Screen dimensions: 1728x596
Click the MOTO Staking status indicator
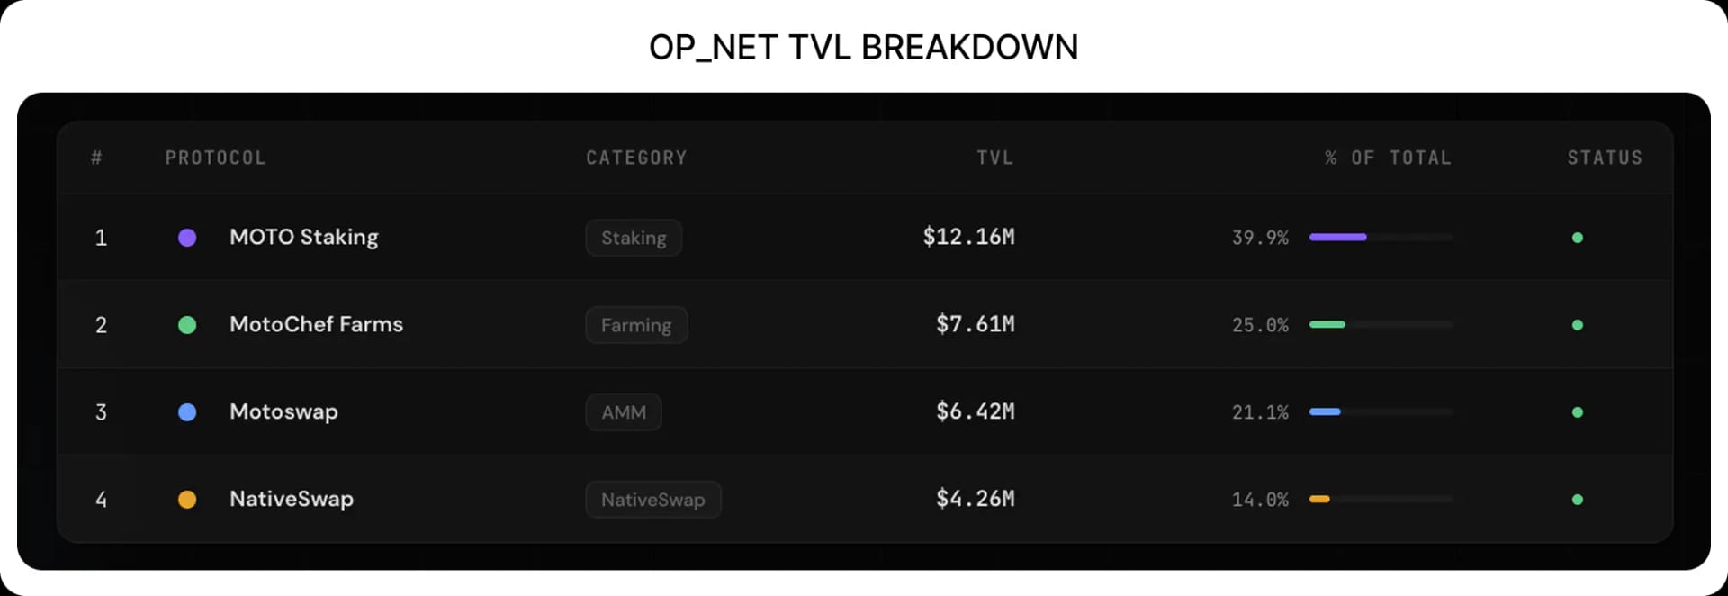point(1578,238)
